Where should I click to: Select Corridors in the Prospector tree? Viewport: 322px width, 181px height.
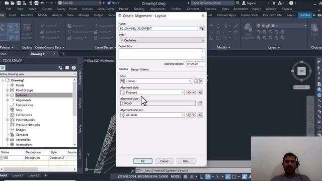22,135
